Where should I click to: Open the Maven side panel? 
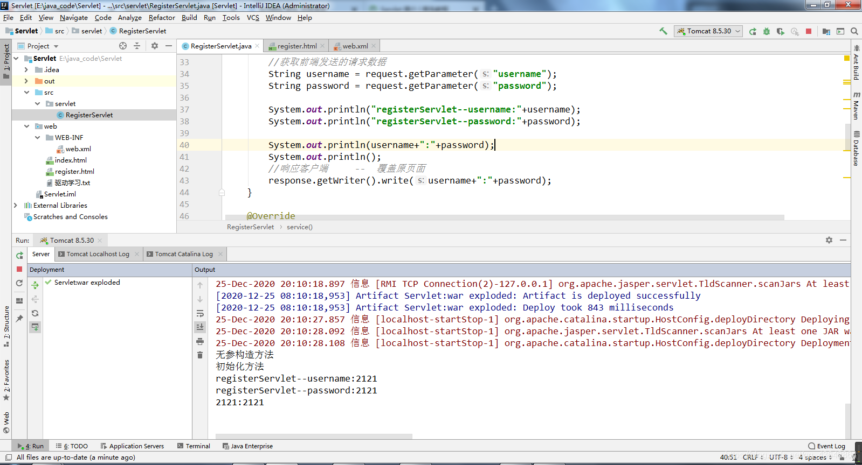point(856,105)
